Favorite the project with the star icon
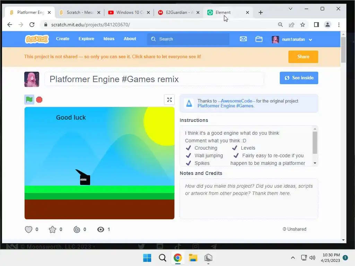 click(x=52, y=229)
